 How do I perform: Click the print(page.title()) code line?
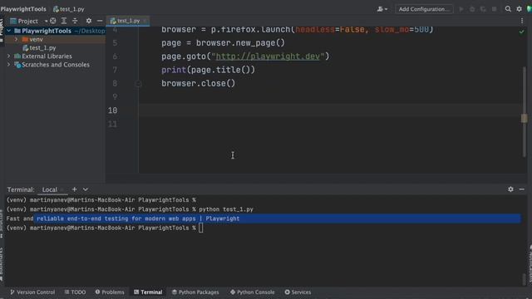[x=208, y=70]
